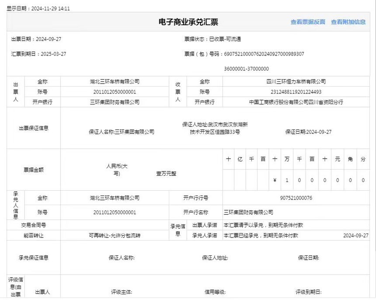This screenshot has height=300, width=376.
Task: Select 可再转让-允许分包流转 value
Action: (115, 235)
